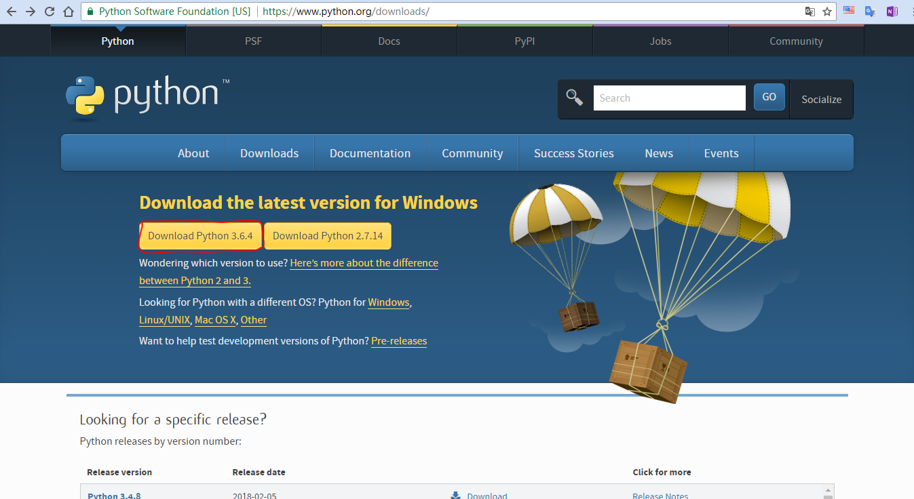Follow the Other OS link
Viewport: 914px width, 499px height.
tap(254, 320)
